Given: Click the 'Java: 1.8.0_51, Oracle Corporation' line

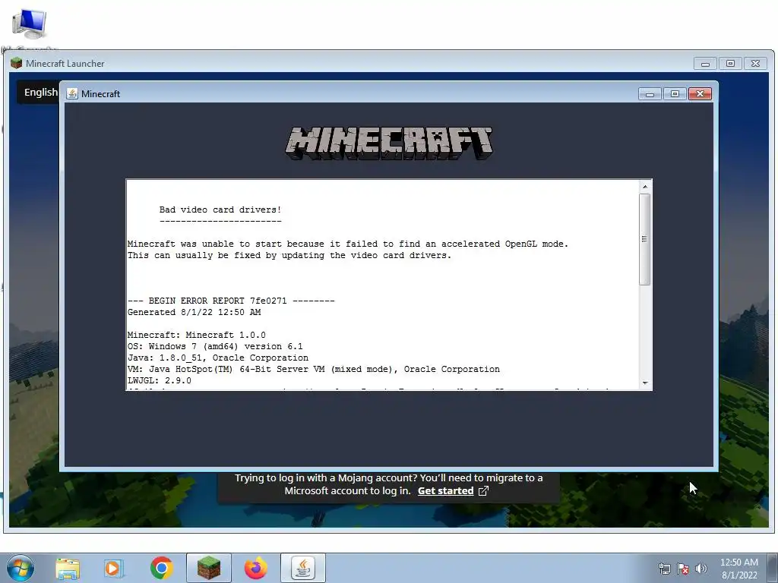Looking at the screenshot, I should [x=218, y=358].
